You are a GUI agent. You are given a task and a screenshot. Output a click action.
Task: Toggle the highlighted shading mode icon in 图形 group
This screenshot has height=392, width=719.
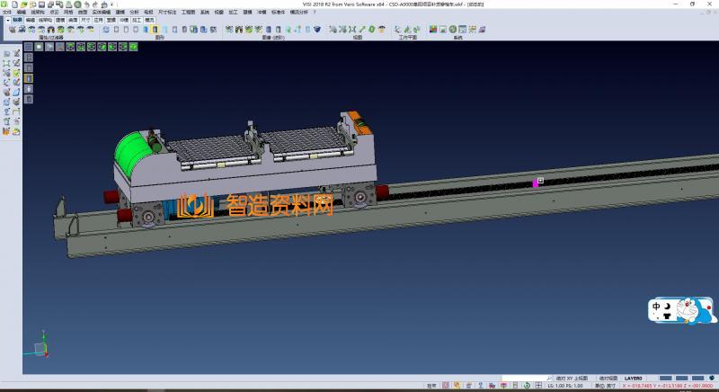[x=155, y=30]
